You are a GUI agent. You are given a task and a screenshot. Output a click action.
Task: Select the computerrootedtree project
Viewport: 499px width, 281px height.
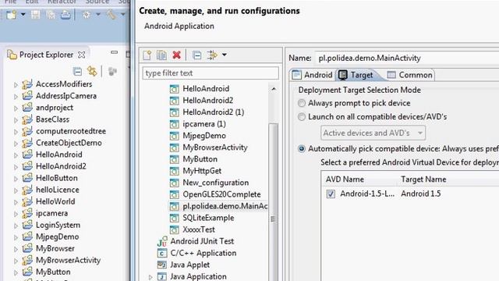[x=71, y=131]
